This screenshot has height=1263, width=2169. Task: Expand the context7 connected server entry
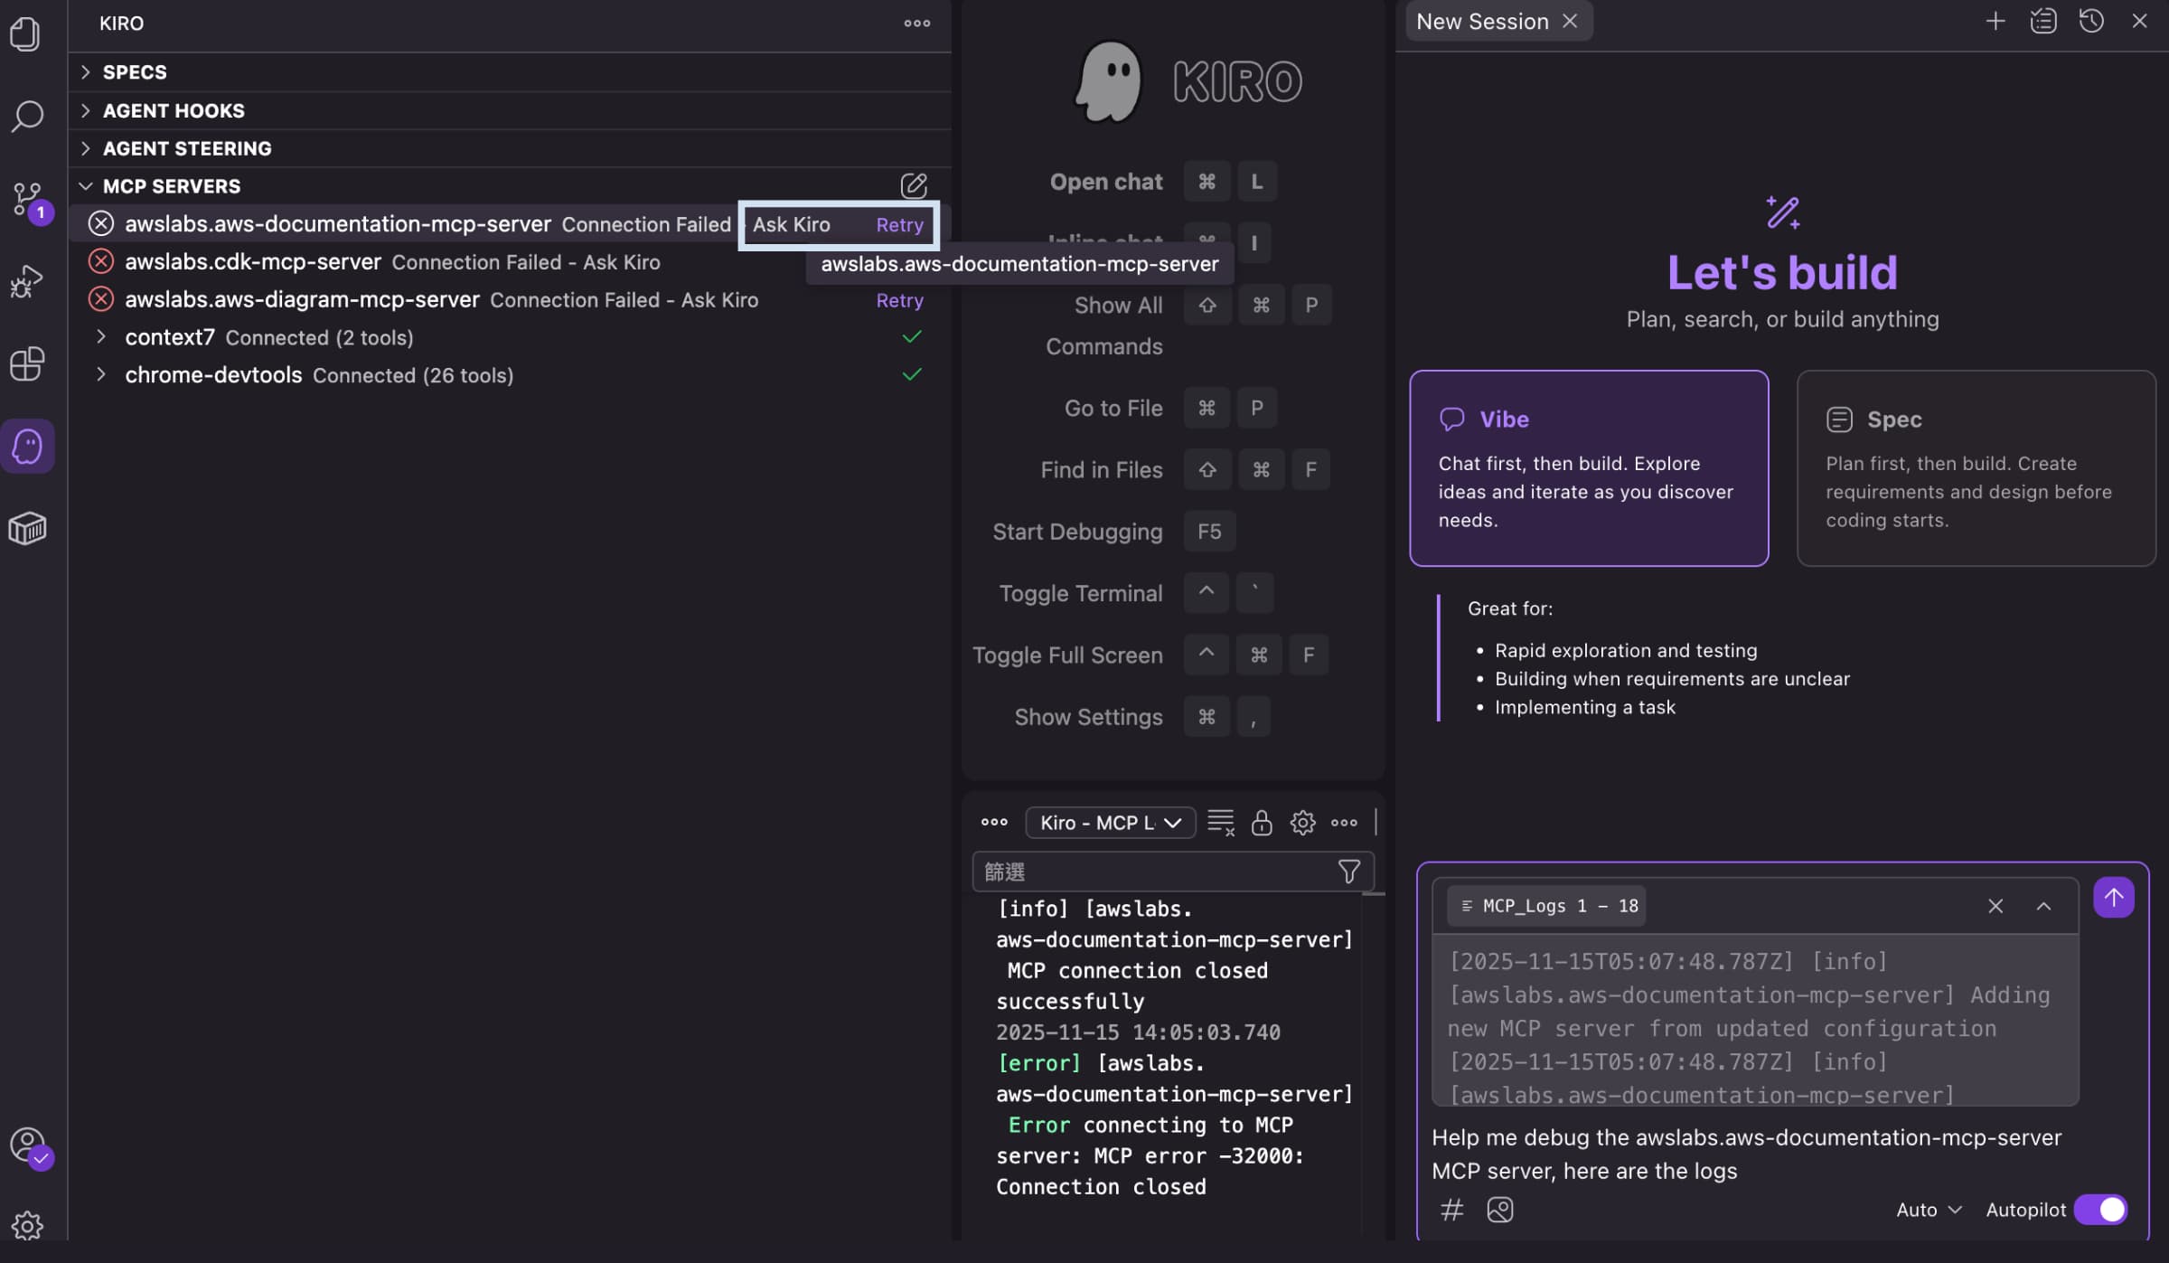pyautogui.click(x=101, y=336)
